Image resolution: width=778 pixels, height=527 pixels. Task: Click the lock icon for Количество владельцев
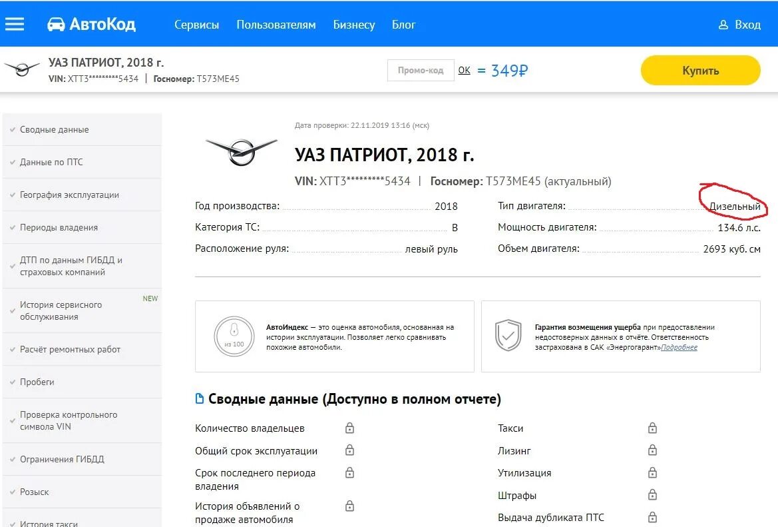click(x=350, y=428)
